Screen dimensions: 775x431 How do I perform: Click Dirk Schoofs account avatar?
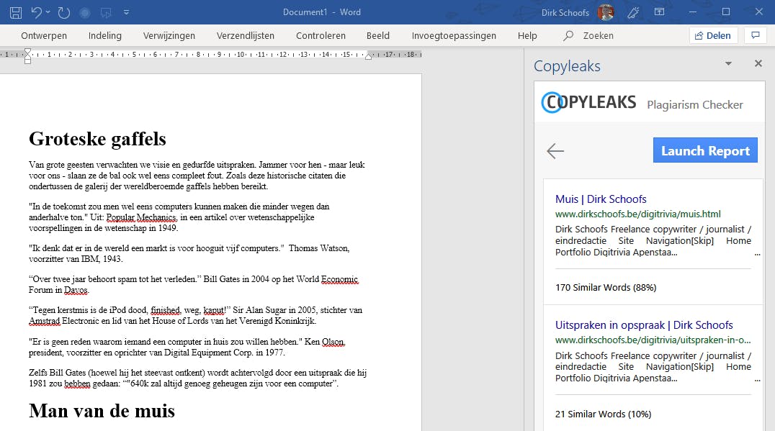tap(606, 12)
